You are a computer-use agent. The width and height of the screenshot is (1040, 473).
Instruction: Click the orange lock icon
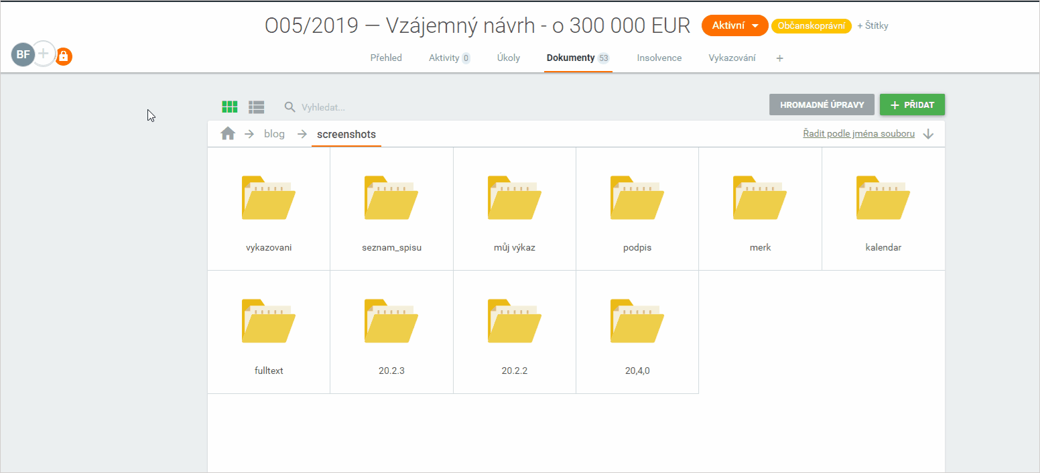coord(64,56)
